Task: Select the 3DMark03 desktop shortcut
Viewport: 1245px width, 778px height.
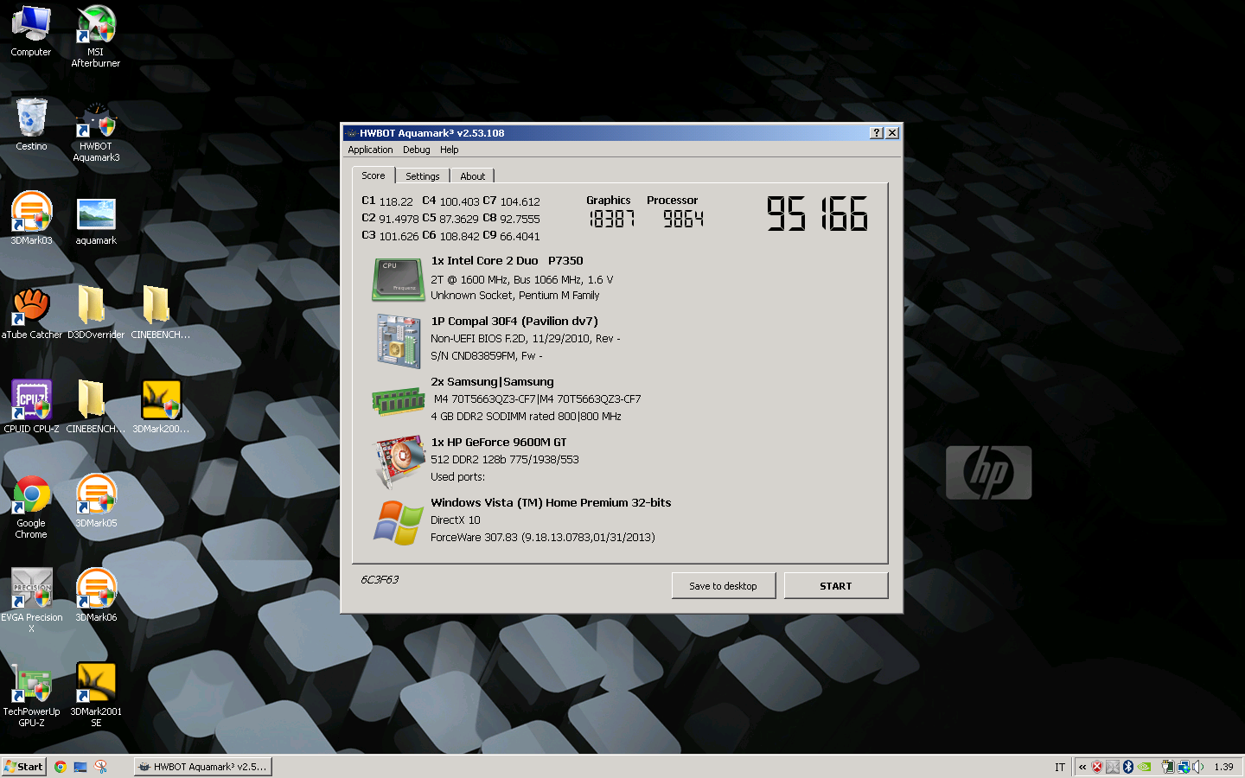Action: [31, 219]
